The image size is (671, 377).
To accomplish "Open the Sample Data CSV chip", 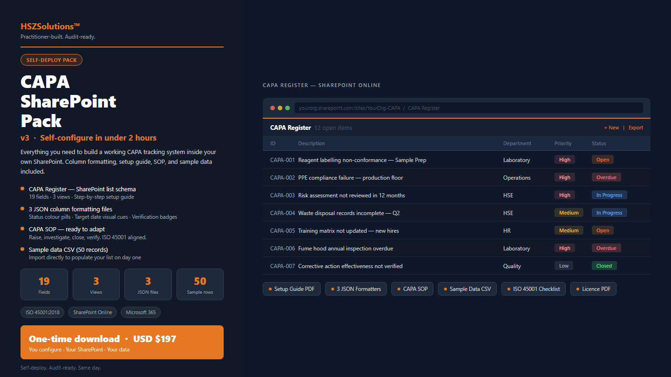I will tap(467, 289).
